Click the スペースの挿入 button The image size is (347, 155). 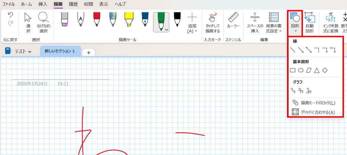255,23
